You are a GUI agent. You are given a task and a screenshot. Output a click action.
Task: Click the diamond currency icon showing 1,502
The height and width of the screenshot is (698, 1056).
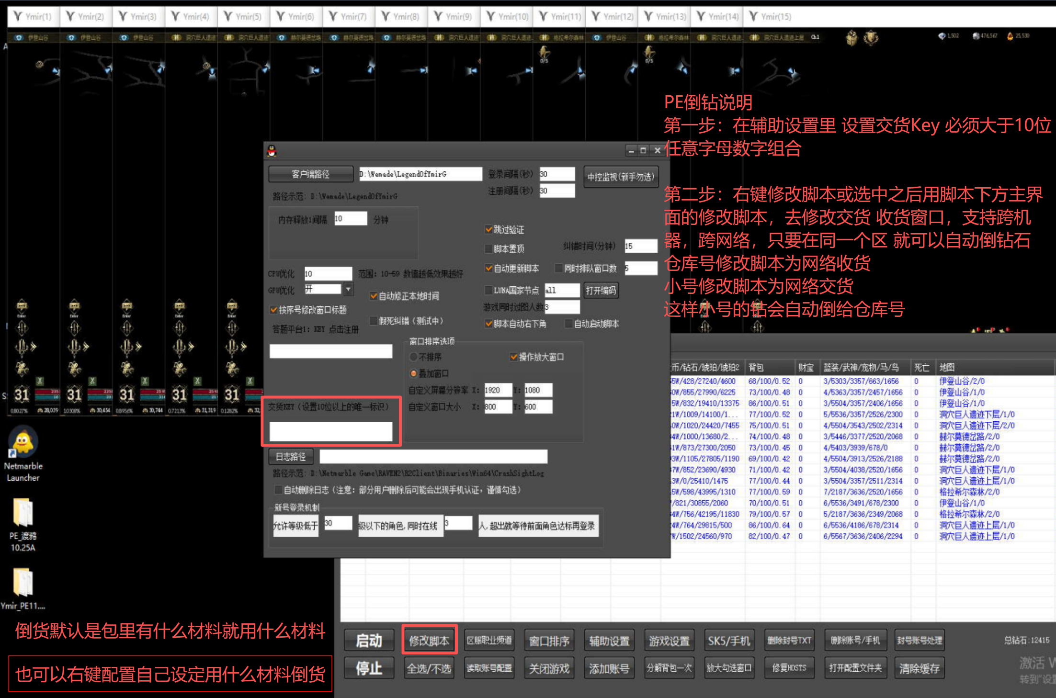pos(941,36)
